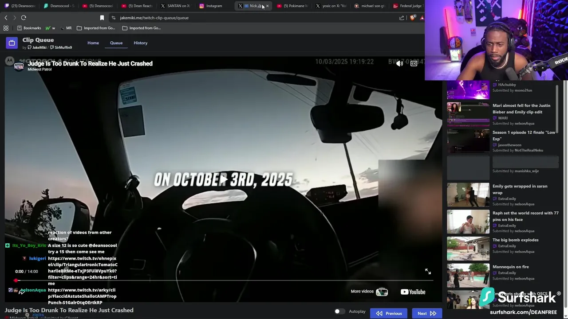Switch to the Pokimane YouTube tab
The height and width of the screenshot is (319, 568).
tap(292, 6)
